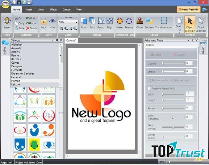
Task: Cut the selected object
Action: [19, 18]
